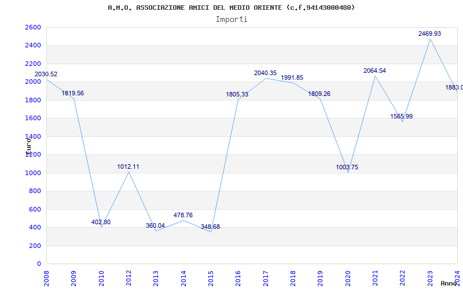Select the 2030.52 data label
The height and width of the screenshot is (289, 463).
tap(46, 75)
